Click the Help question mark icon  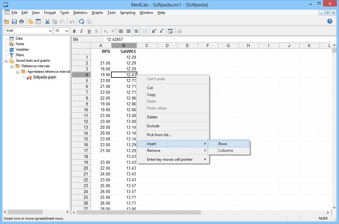330,21
